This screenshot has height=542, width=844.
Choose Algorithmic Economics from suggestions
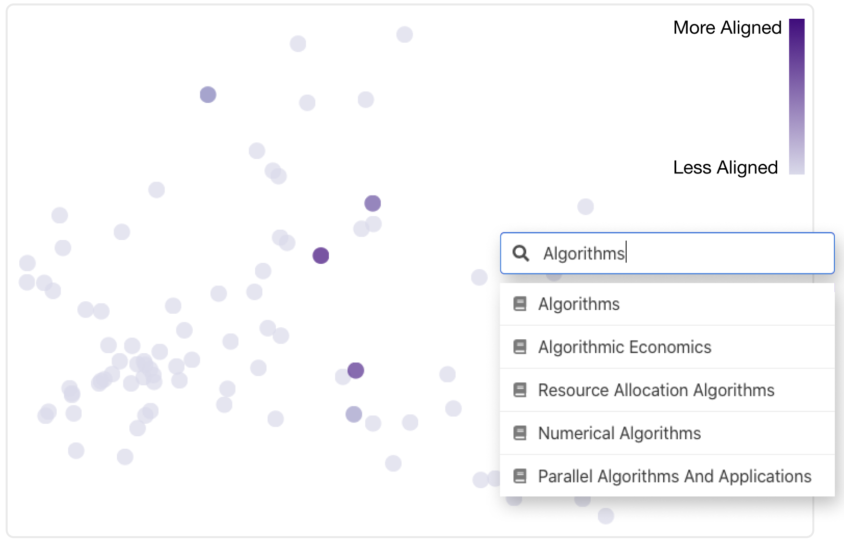tap(667, 347)
